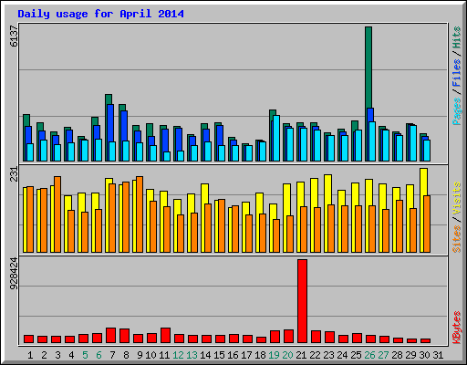Screen dimensions: 467x365
Task: Click the cyan Pages bar for day 19
Action: pyautogui.click(x=276, y=138)
